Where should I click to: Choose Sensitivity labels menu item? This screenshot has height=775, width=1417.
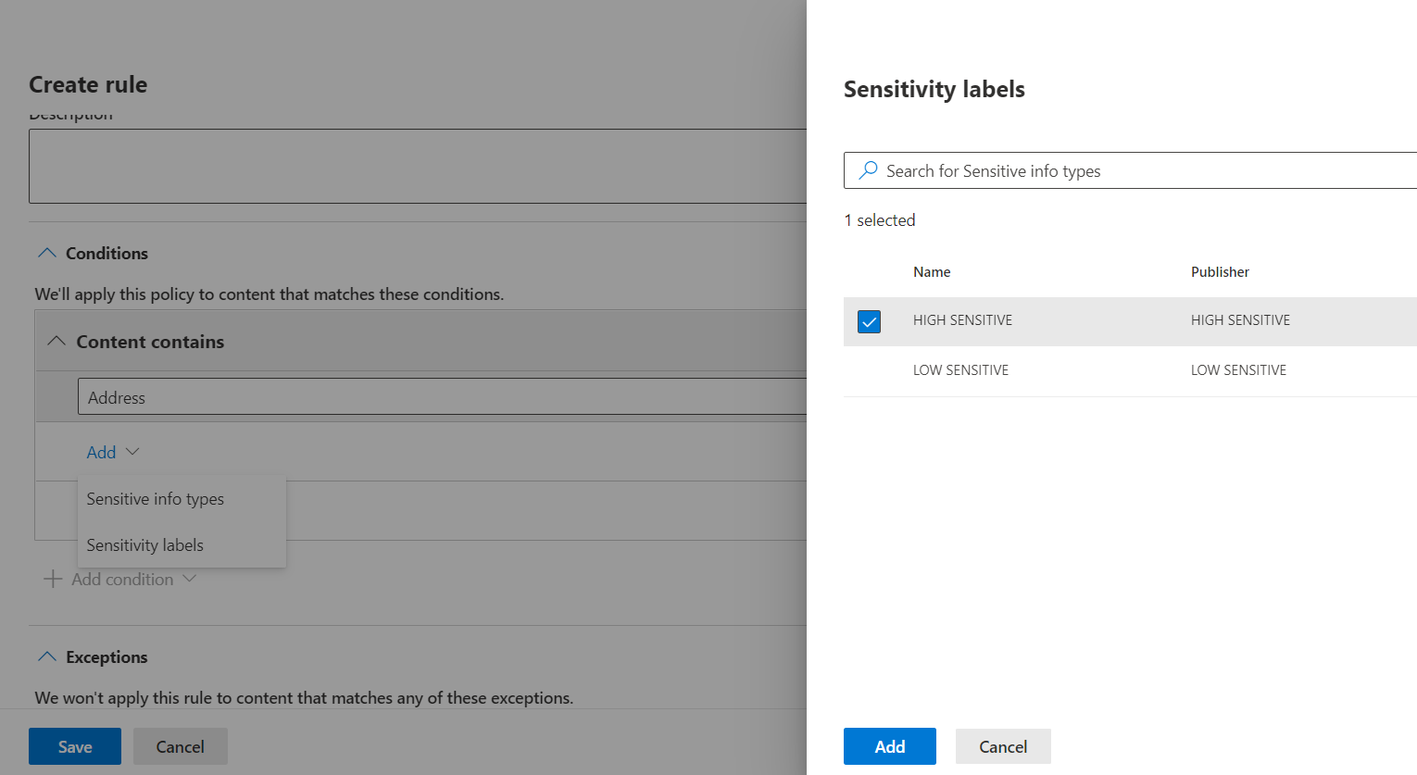pos(145,545)
